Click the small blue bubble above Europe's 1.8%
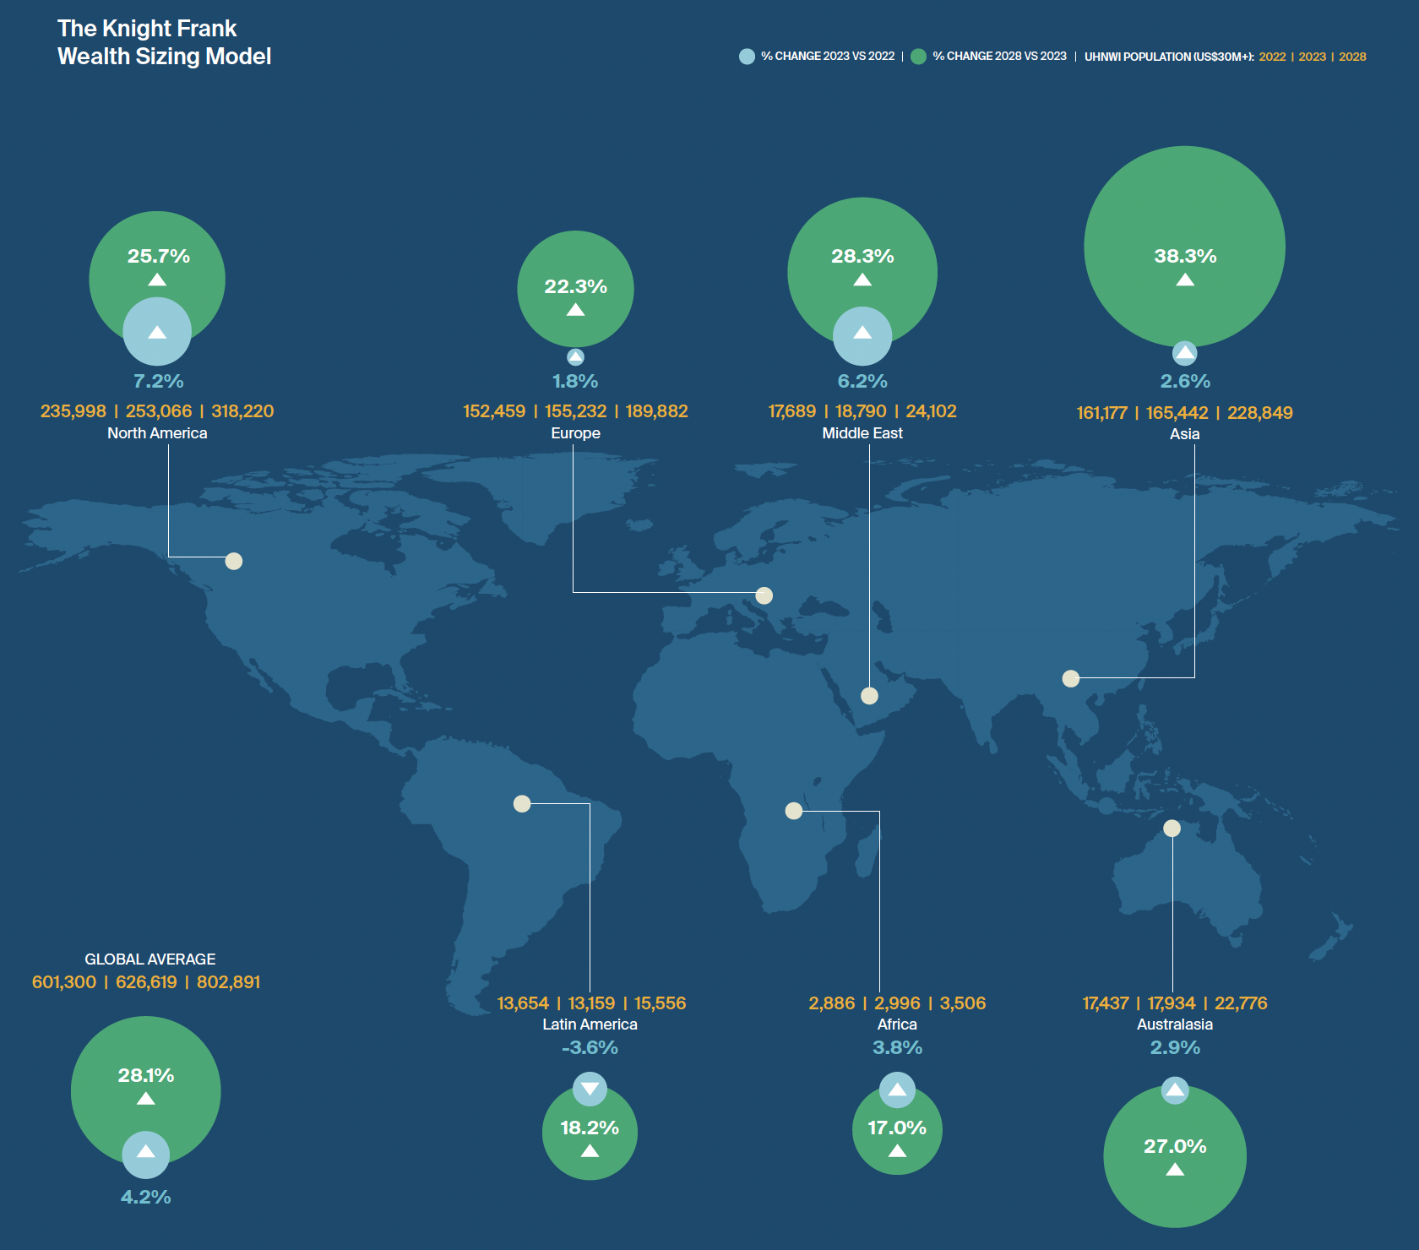 click(575, 357)
